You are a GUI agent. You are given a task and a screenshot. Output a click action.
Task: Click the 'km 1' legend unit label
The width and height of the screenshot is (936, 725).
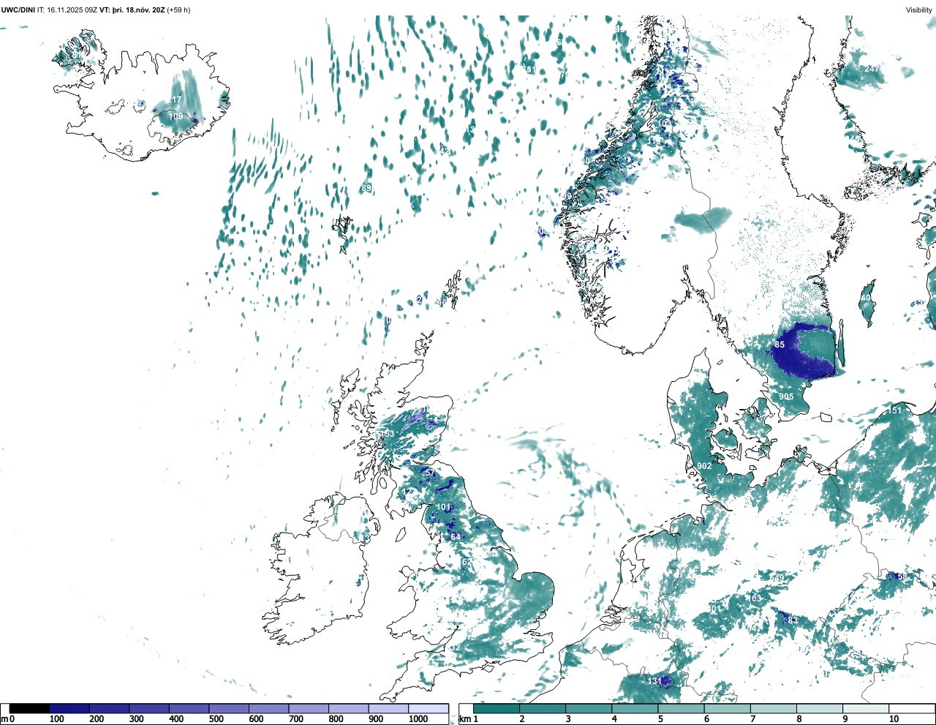pyautogui.click(x=469, y=719)
